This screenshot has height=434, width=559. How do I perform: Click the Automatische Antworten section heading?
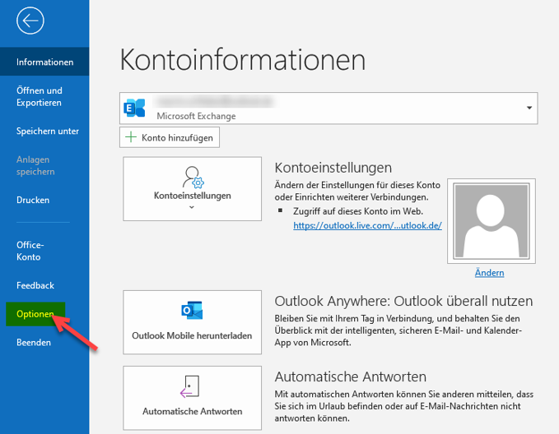click(x=351, y=376)
